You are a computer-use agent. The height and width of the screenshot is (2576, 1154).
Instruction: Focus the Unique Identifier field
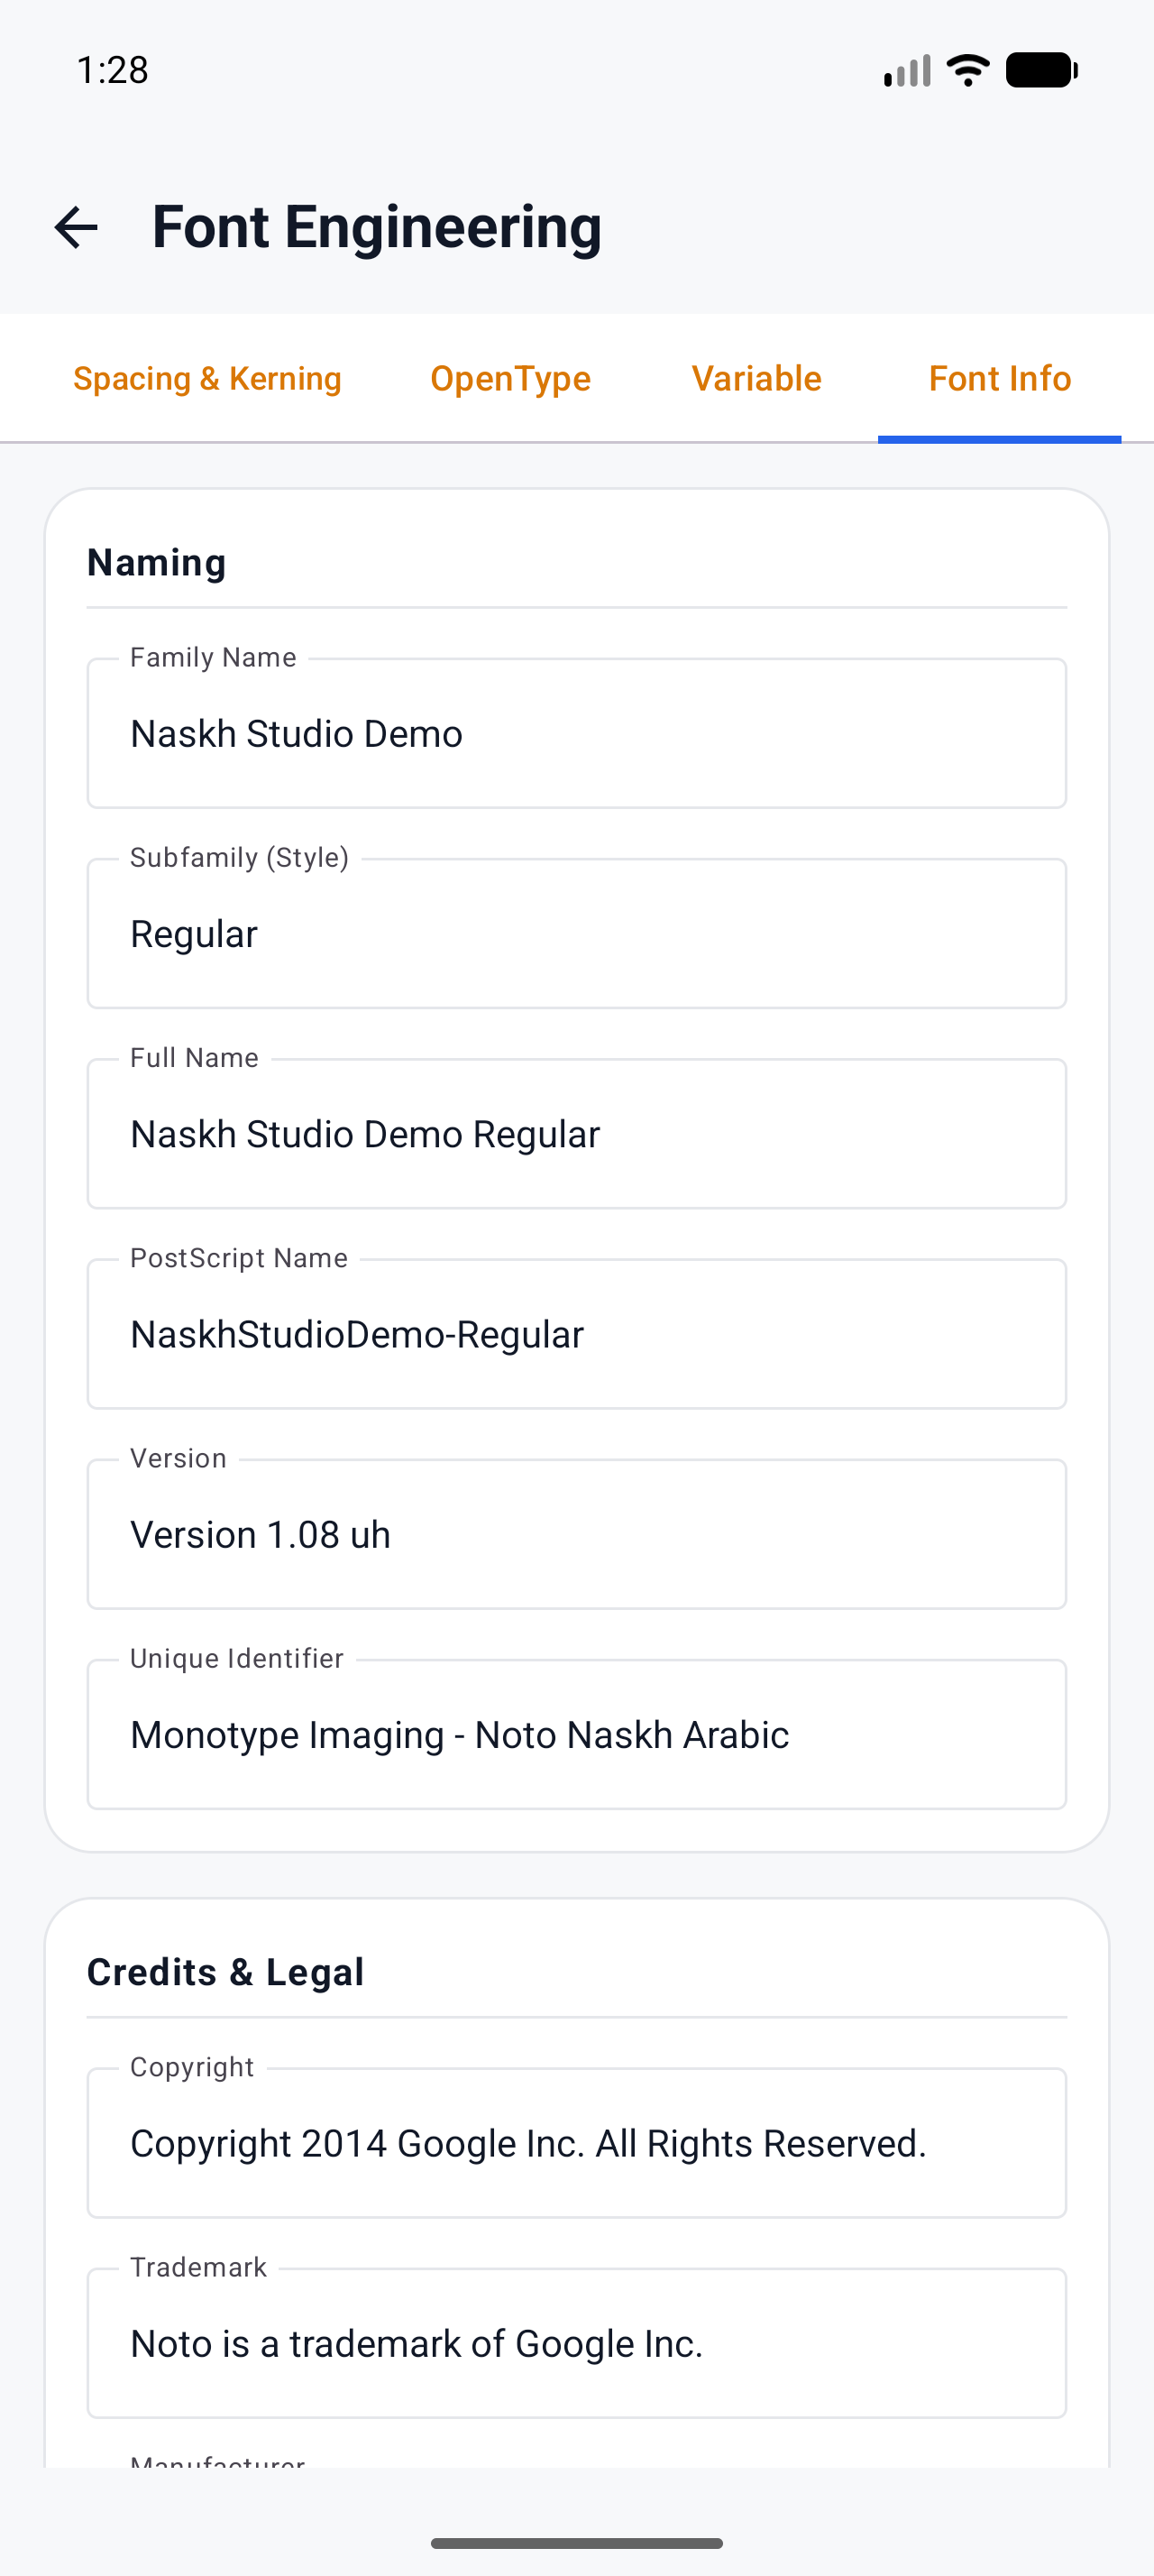(576, 1733)
